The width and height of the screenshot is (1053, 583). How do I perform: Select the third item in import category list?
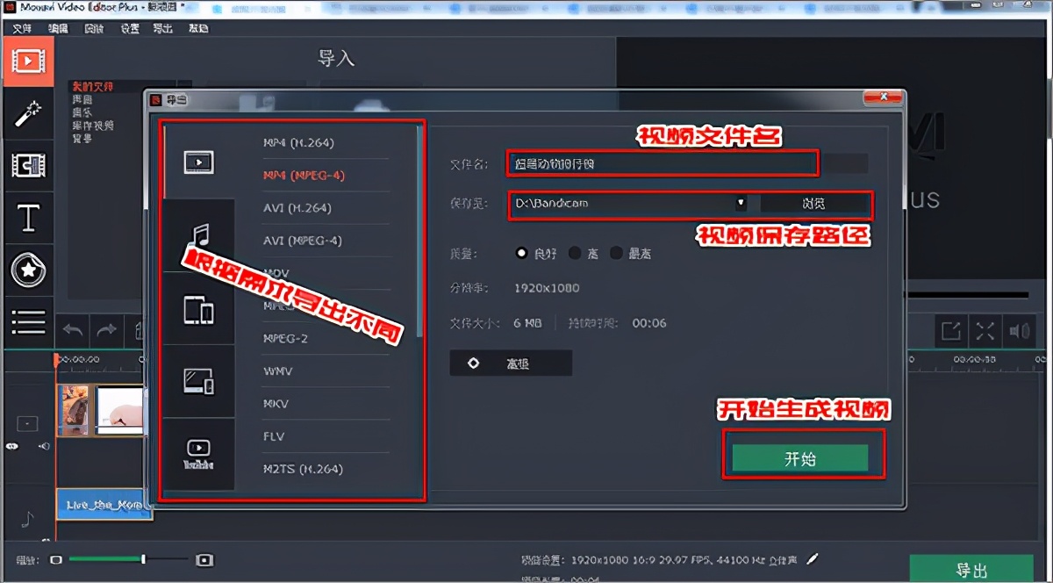click(x=82, y=113)
